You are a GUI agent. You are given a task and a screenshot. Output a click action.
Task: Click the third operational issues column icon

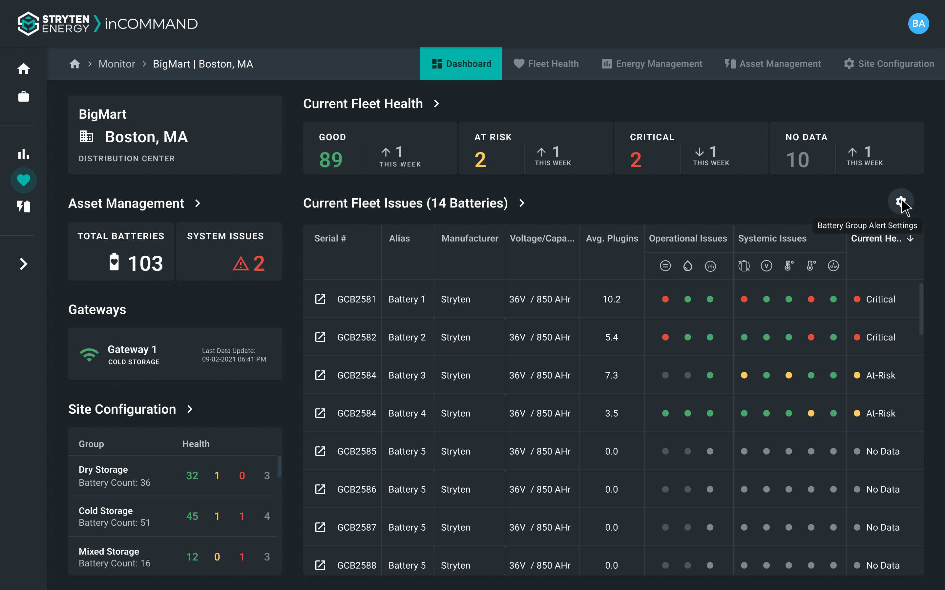[x=710, y=266]
